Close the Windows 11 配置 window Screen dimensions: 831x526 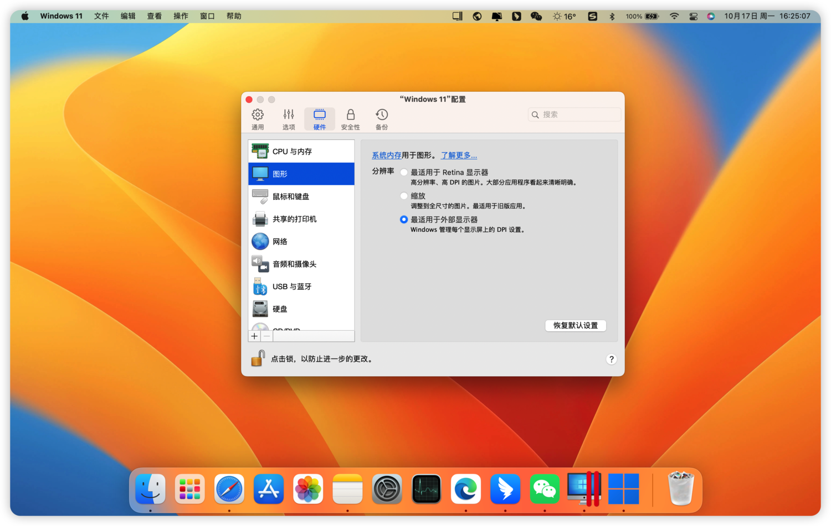click(x=249, y=100)
